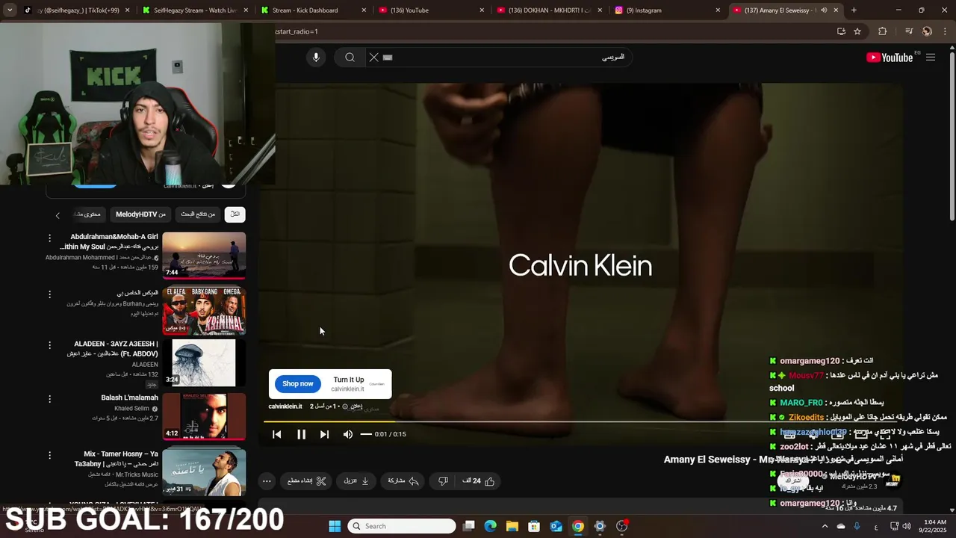
Task: Show hidden system tray icons with the chevron
Action: pos(825,526)
